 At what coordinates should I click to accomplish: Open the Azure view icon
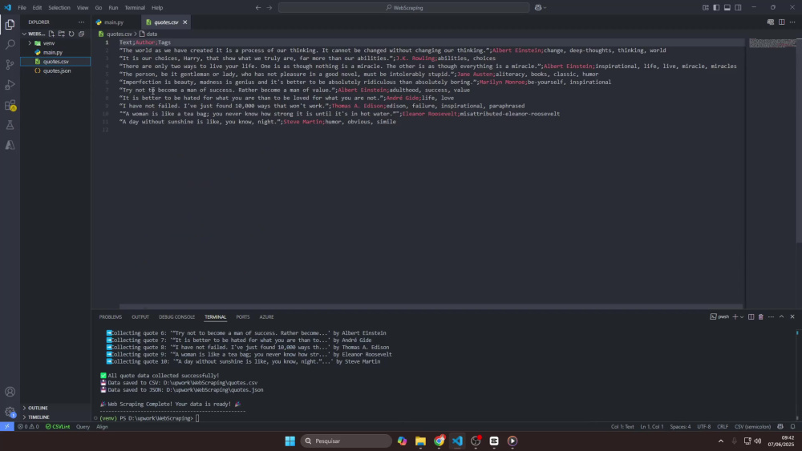click(10, 145)
